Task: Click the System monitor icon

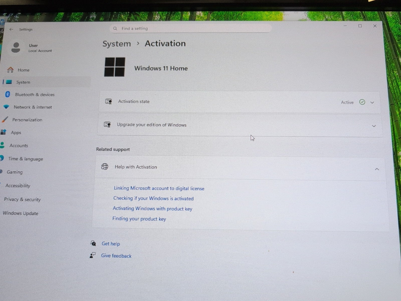Action: coord(9,82)
